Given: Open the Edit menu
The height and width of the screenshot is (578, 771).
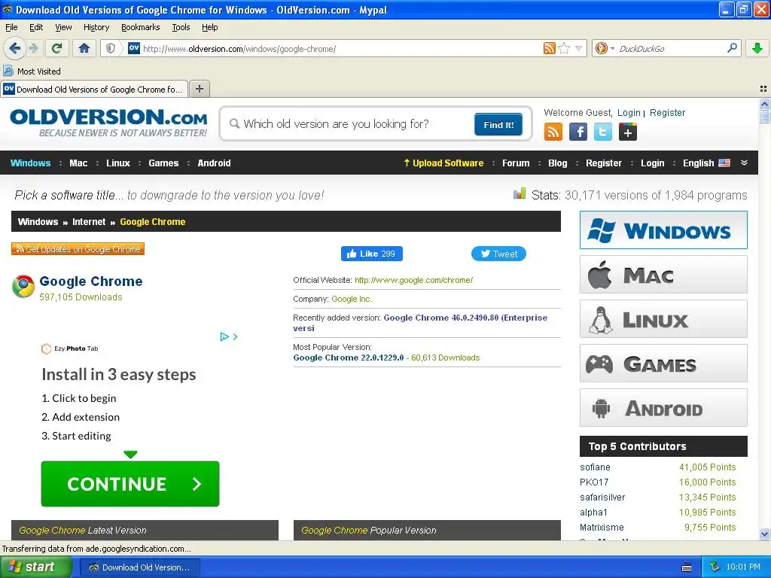Looking at the screenshot, I should (x=36, y=27).
